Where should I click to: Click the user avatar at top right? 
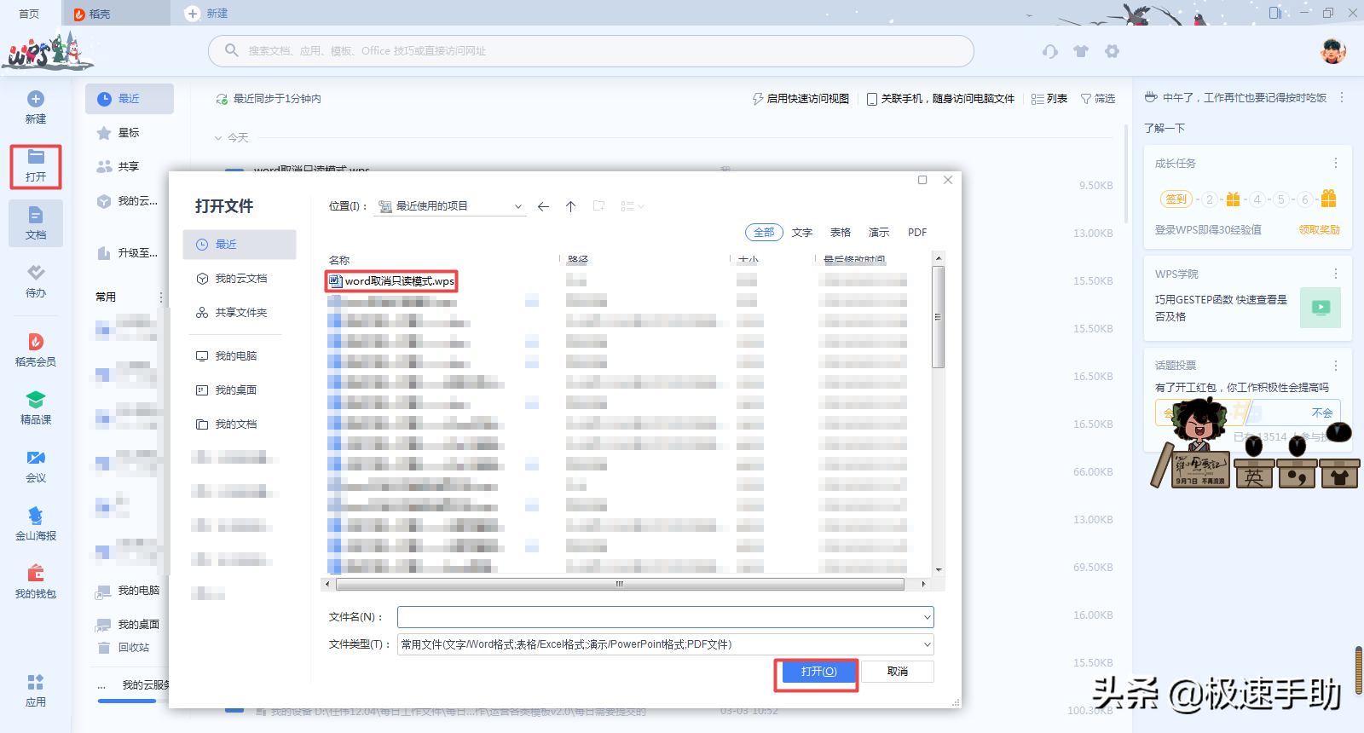click(1333, 51)
